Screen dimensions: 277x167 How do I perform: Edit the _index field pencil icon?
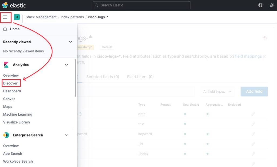pos(253,154)
